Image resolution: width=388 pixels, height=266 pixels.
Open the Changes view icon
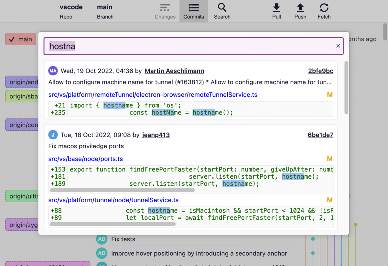[x=165, y=8]
